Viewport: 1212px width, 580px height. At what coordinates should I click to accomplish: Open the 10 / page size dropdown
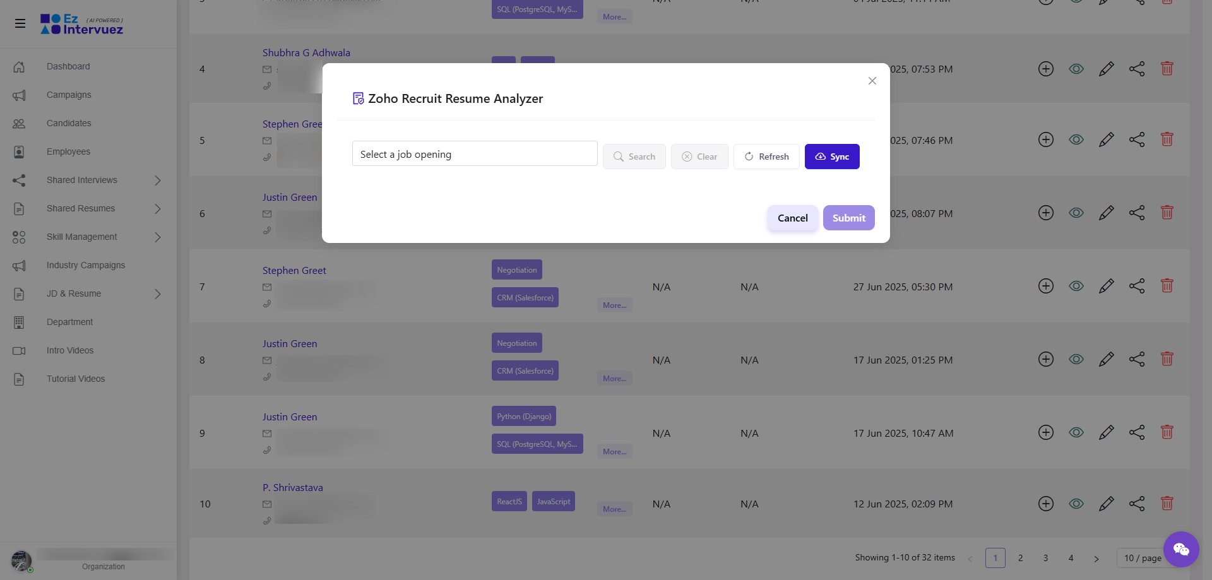(1141, 558)
